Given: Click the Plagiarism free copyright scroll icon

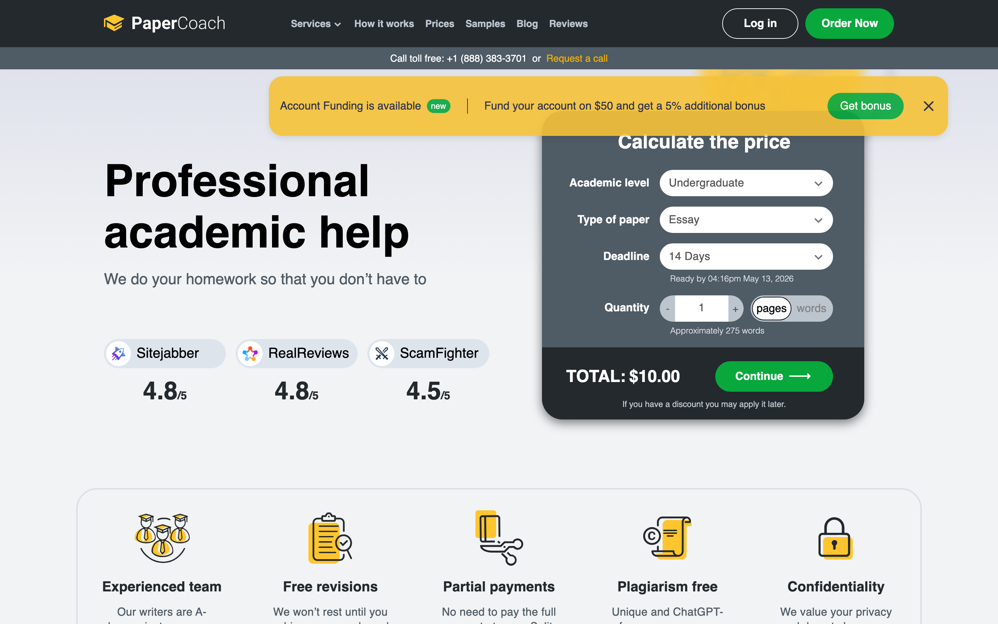Looking at the screenshot, I should click(667, 538).
